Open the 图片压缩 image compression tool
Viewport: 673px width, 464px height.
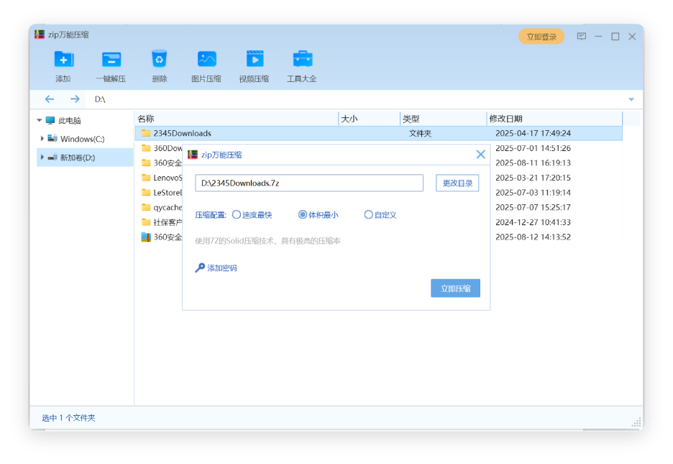click(206, 60)
